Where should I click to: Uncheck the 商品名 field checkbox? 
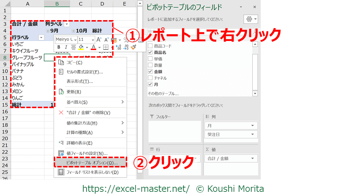(x=150, y=52)
